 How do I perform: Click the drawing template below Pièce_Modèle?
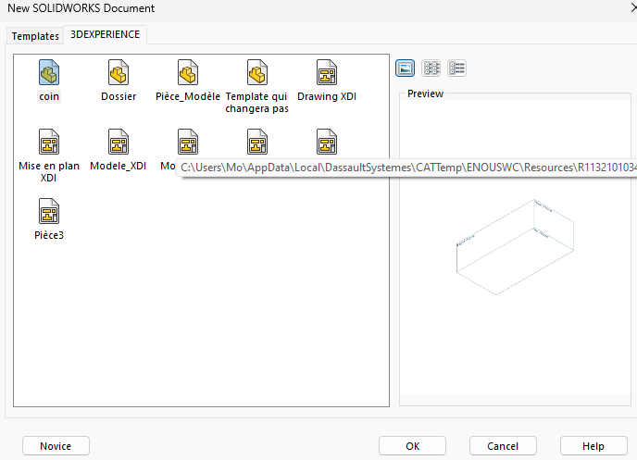[188, 142]
